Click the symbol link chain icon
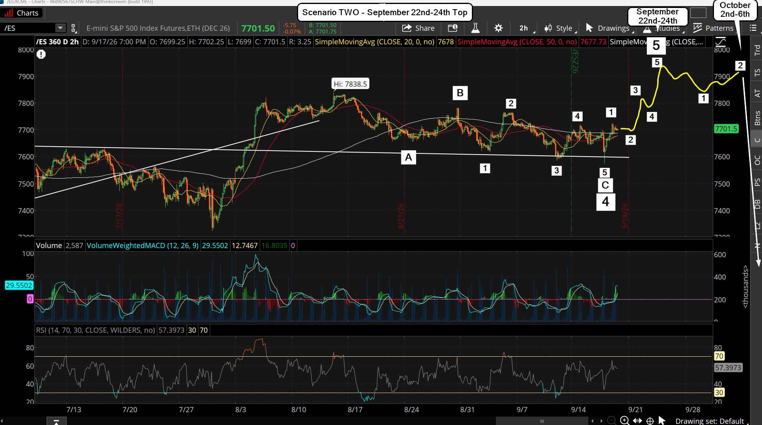The image size is (762, 425). 73,28
